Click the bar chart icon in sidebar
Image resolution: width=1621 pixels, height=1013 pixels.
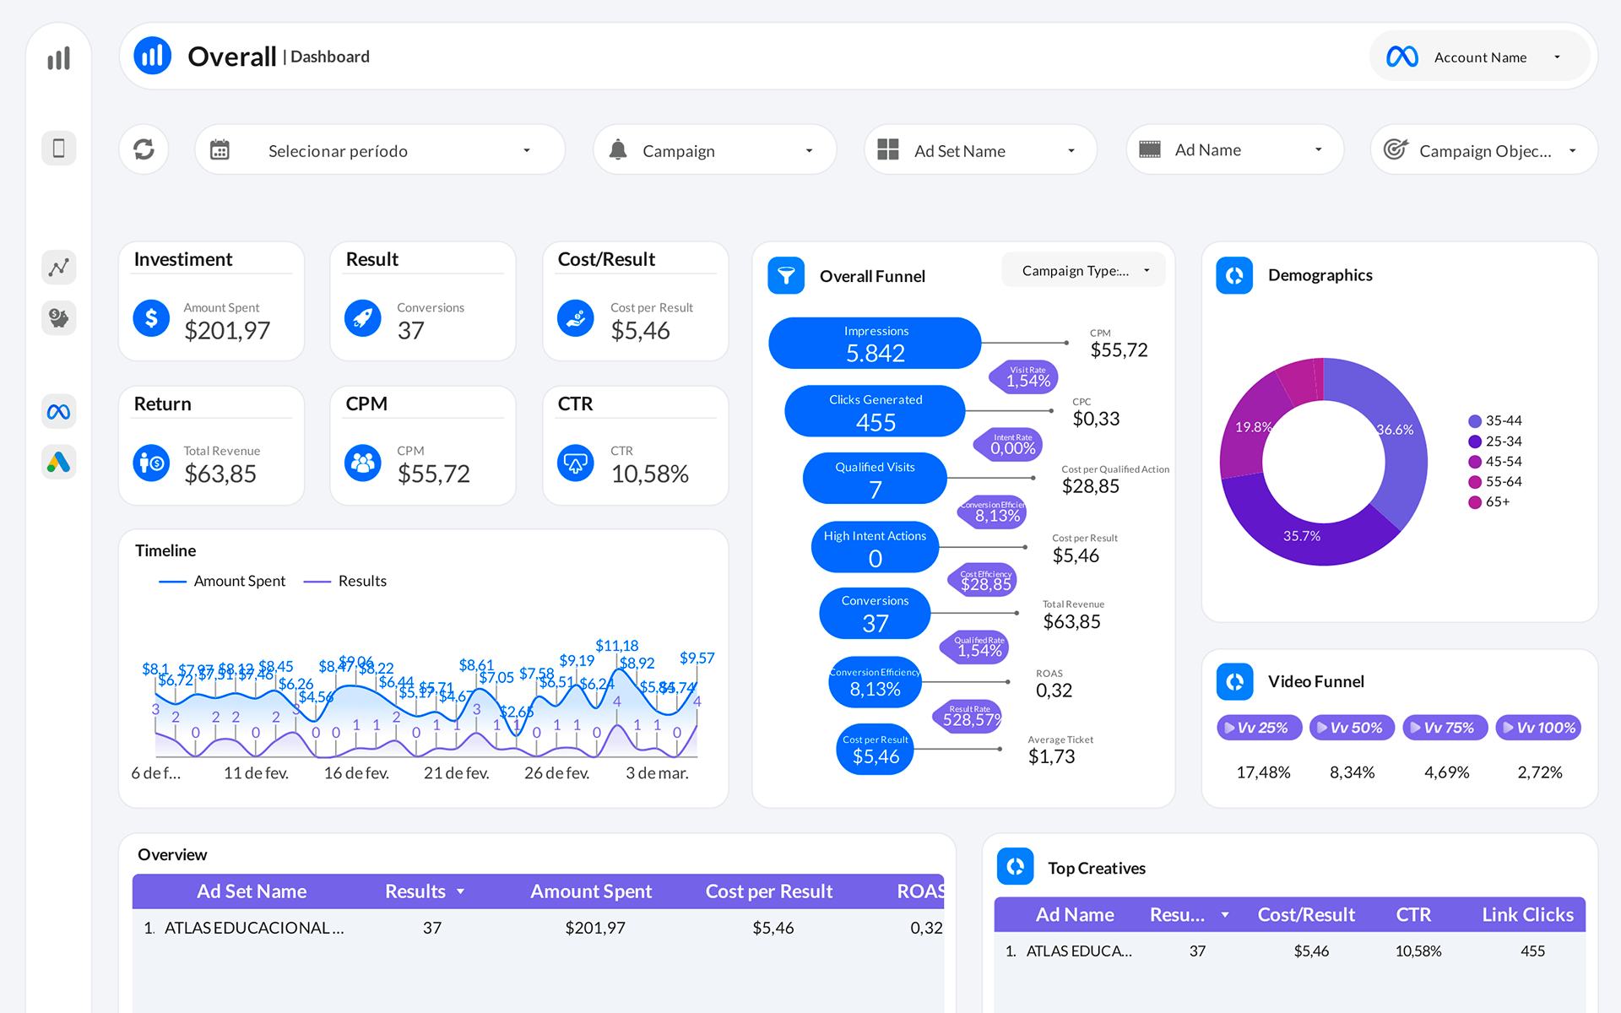coord(59,58)
